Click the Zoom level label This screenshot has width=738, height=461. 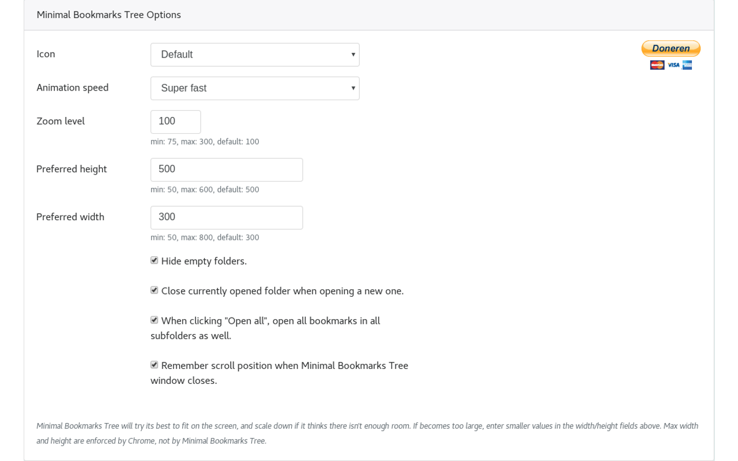tap(61, 121)
